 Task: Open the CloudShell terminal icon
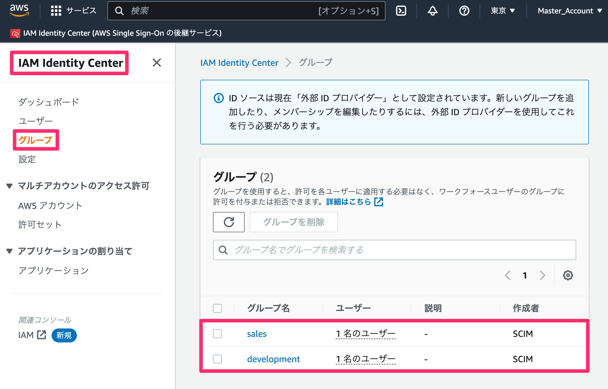pyautogui.click(x=401, y=11)
